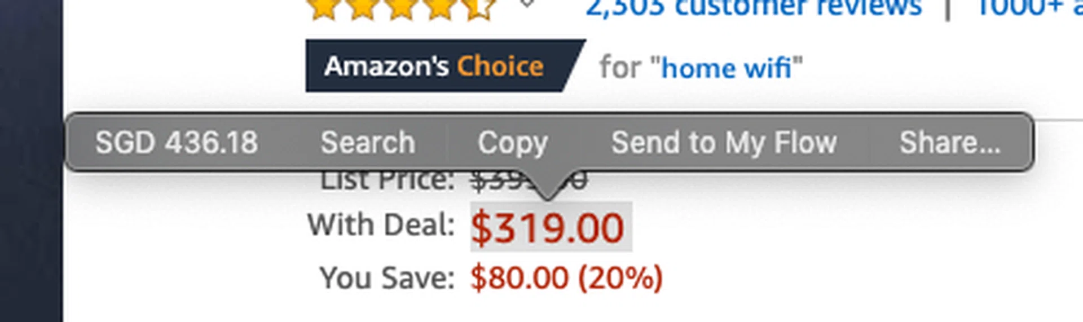Click the first gold rating star
Screen dimensions: 1083x322
pos(324,8)
